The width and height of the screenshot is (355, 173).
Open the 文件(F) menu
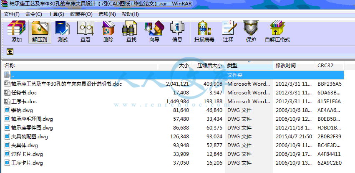coord(12,14)
